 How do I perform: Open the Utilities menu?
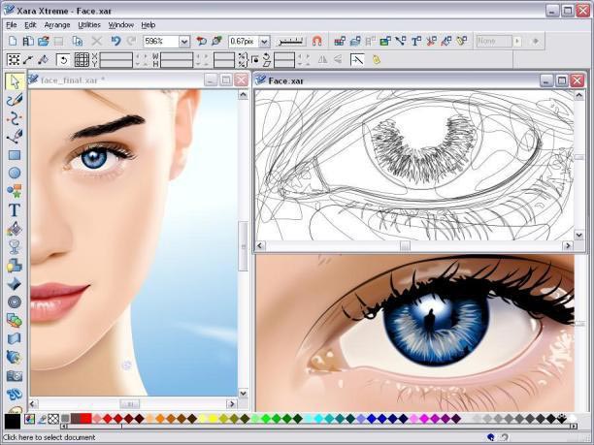[88, 24]
